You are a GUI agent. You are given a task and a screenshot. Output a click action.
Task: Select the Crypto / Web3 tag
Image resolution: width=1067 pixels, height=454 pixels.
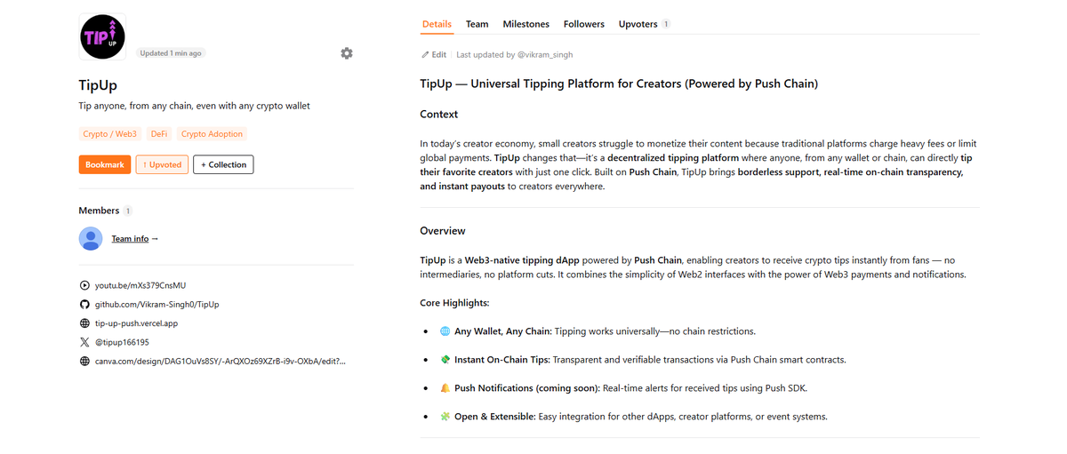[110, 134]
